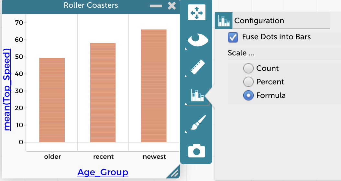Open the ruler measure palette

point(197,67)
